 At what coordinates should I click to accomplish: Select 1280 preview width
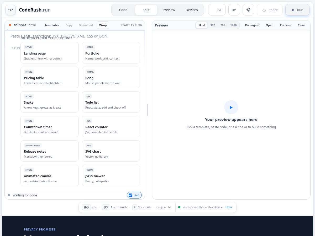233,25
